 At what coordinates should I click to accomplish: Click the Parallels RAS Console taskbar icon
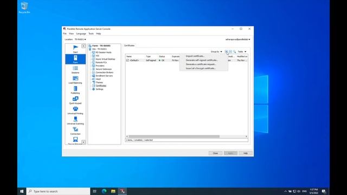click(x=123, y=191)
